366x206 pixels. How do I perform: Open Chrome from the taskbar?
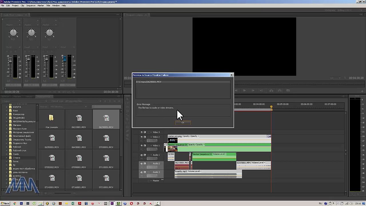(x=15, y=203)
